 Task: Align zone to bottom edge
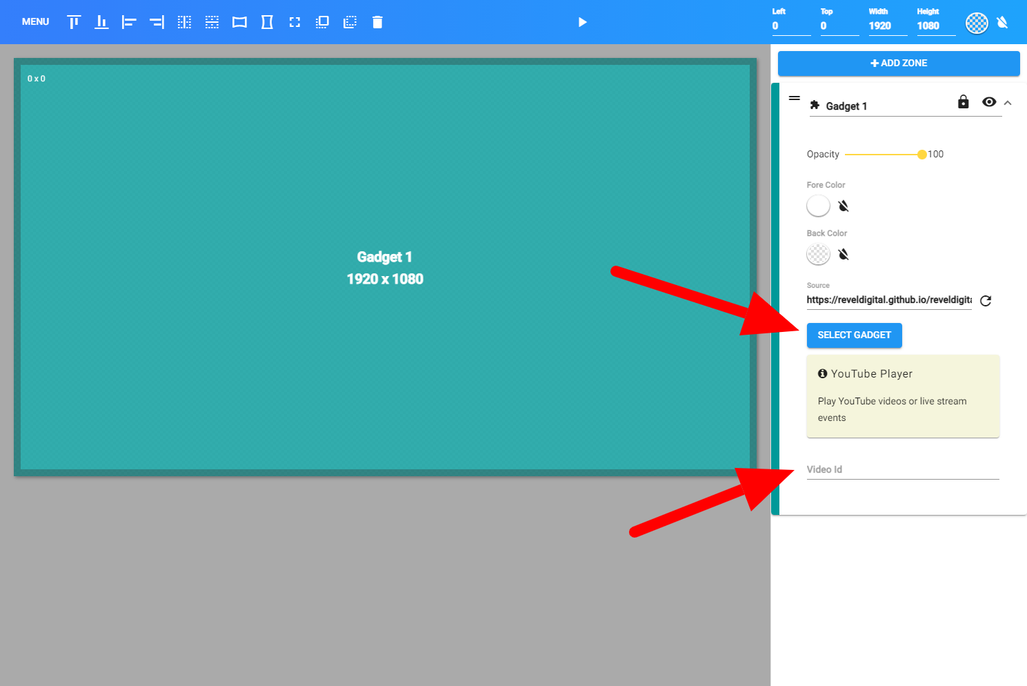click(101, 22)
